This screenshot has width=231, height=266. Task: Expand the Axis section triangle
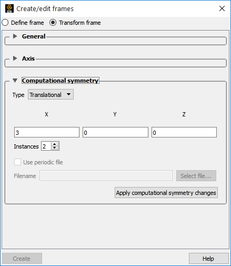click(15, 58)
